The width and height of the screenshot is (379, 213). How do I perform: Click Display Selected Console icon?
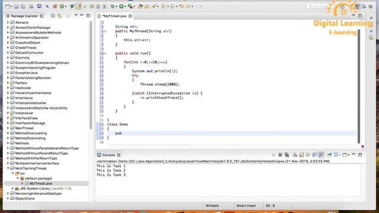336,155
